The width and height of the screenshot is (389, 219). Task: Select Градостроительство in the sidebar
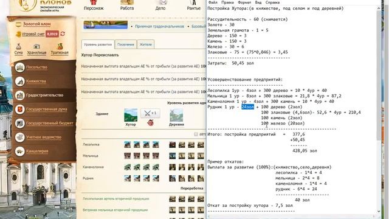click(x=44, y=95)
